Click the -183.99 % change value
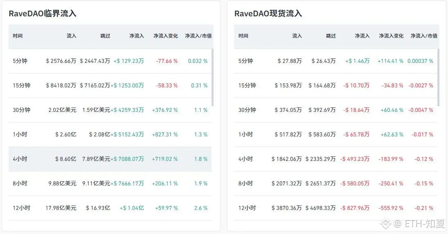The width and height of the screenshot is (448, 234). pyautogui.click(x=391, y=159)
